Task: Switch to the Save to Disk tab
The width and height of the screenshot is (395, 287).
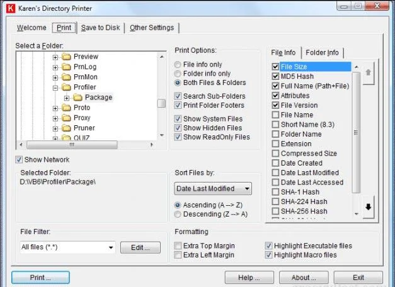Action: coord(100,28)
